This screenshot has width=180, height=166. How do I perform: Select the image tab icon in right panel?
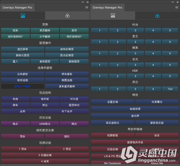click(x=113, y=16)
